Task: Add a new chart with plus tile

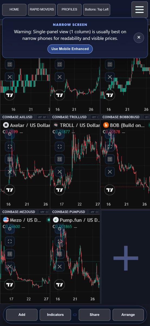Action: [126, 258]
